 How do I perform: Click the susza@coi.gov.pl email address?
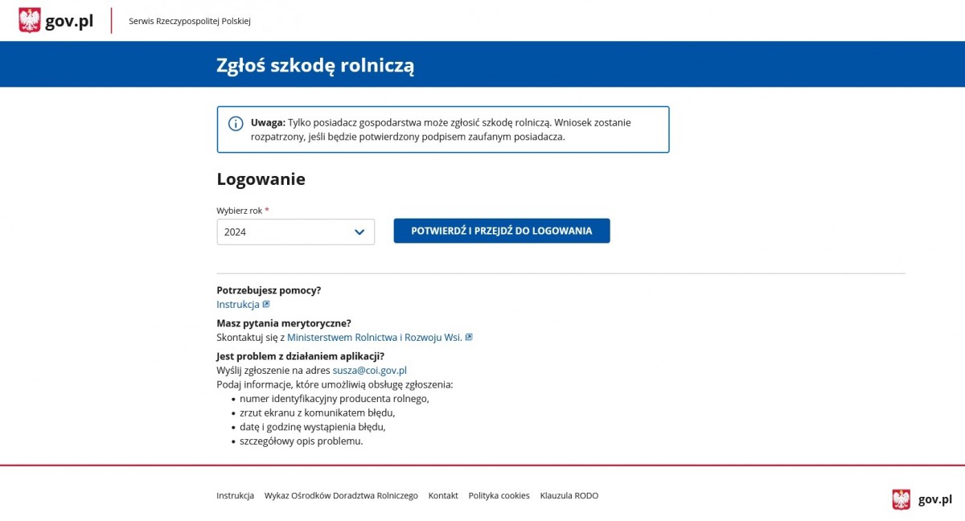pyautogui.click(x=370, y=371)
